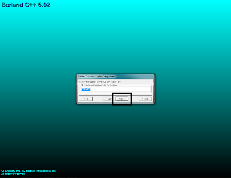Open Help for the BDE dialog

click(86, 99)
